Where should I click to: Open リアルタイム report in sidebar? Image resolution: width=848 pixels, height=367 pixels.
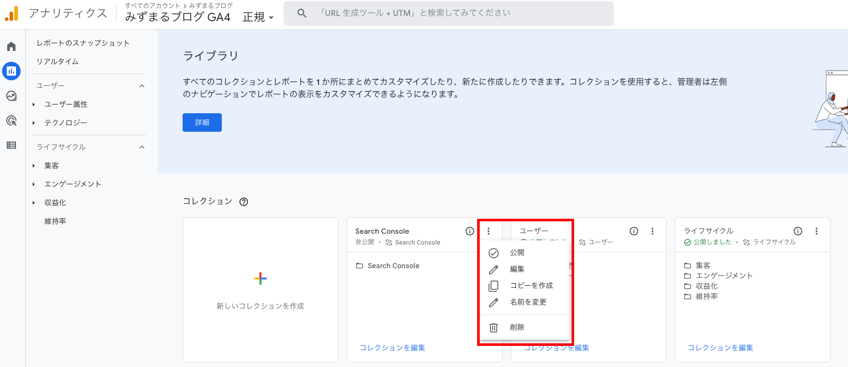coord(57,61)
